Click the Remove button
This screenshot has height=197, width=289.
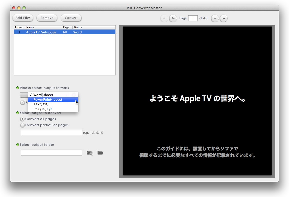coord(47,18)
